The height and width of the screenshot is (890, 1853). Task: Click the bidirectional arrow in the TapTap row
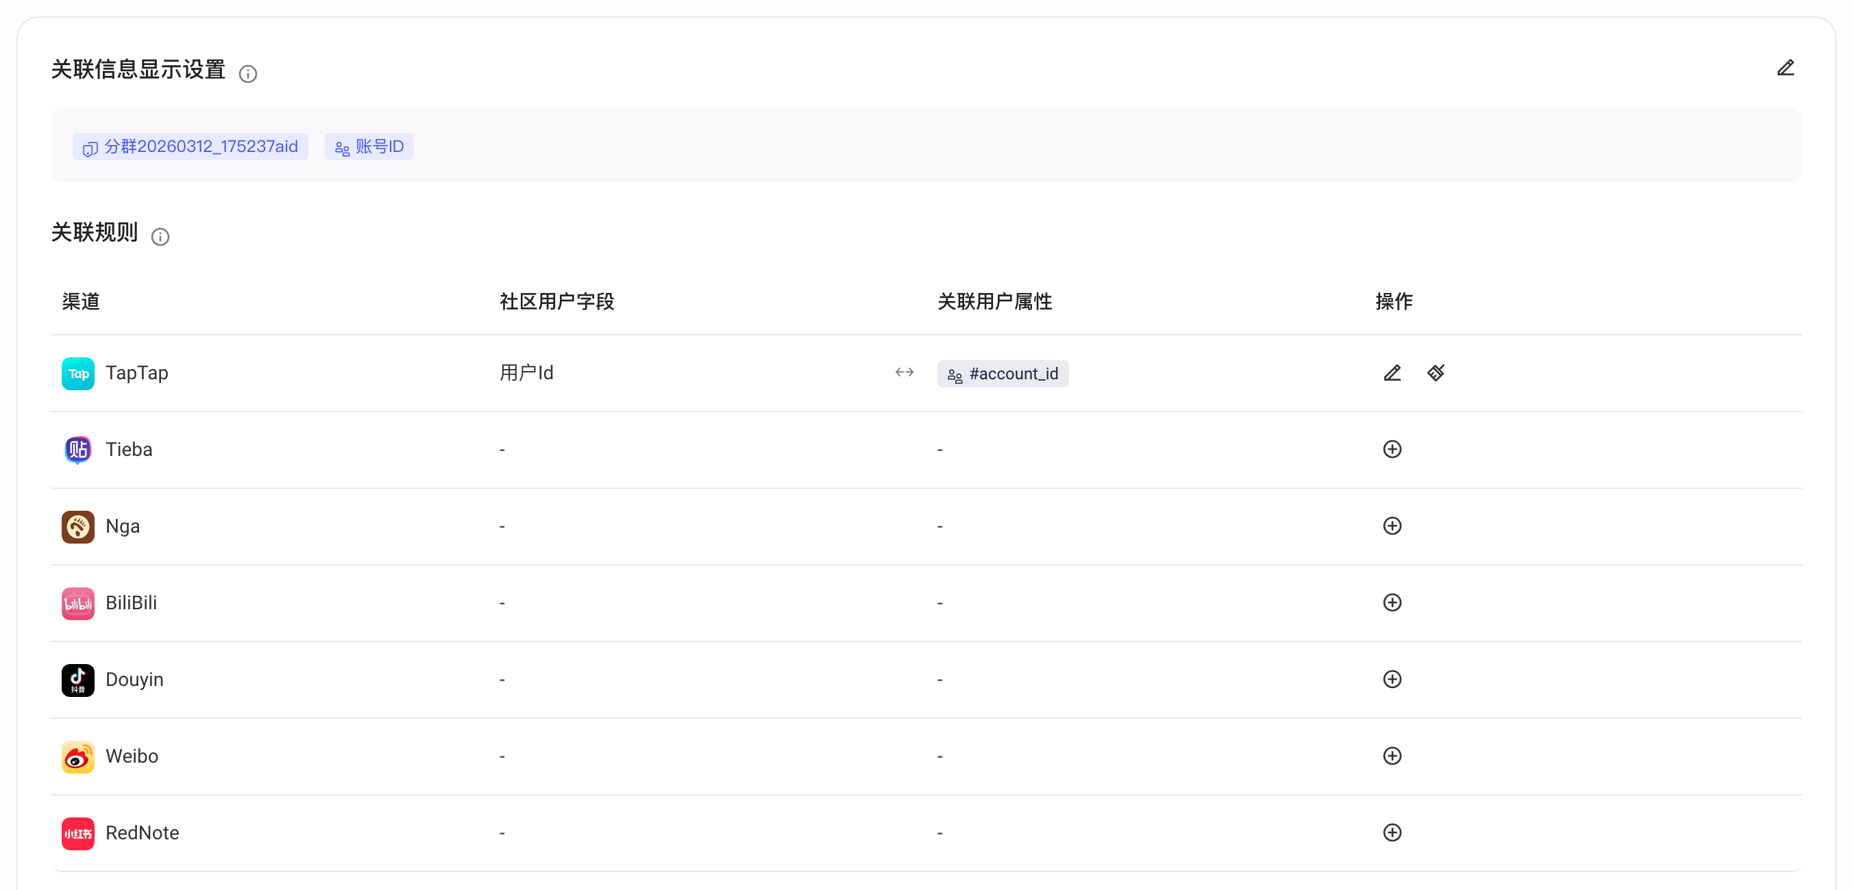coord(904,372)
